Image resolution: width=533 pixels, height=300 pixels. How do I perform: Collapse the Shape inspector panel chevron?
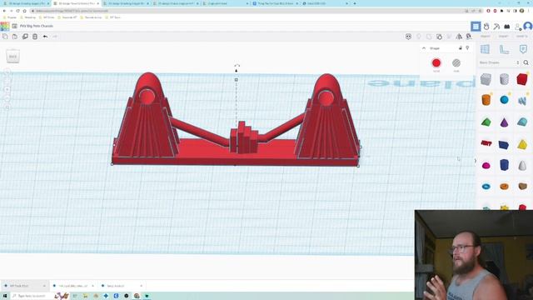tap(424, 48)
